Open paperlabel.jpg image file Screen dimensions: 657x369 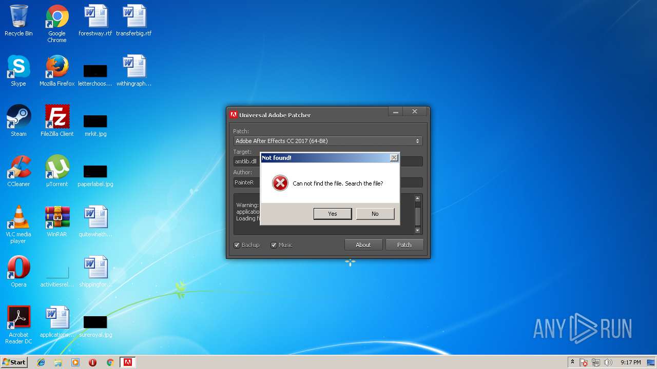click(x=95, y=176)
